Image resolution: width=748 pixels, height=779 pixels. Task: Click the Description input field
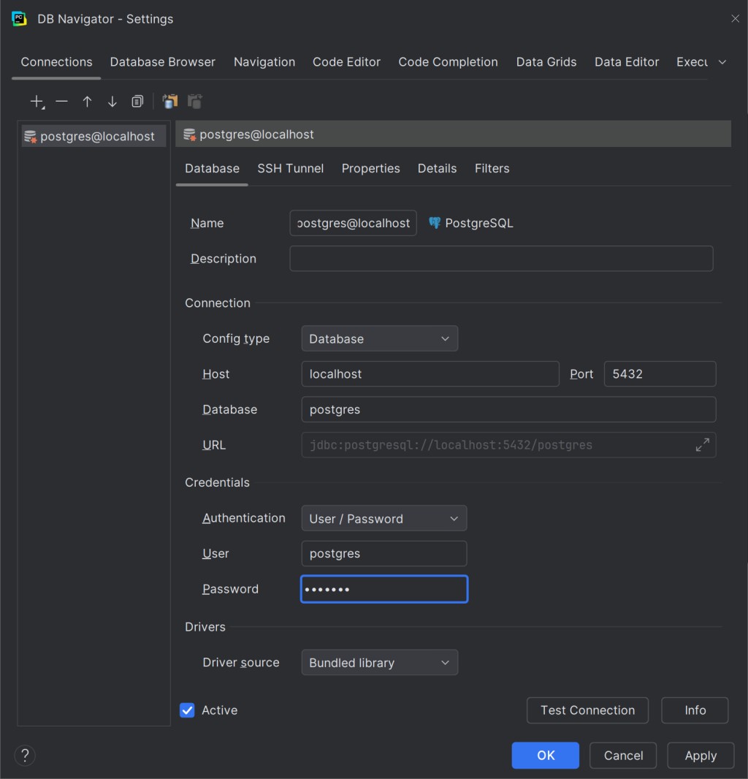click(x=501, y=259)
